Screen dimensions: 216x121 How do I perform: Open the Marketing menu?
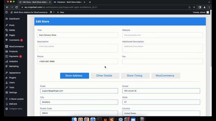tap(14, 66)
